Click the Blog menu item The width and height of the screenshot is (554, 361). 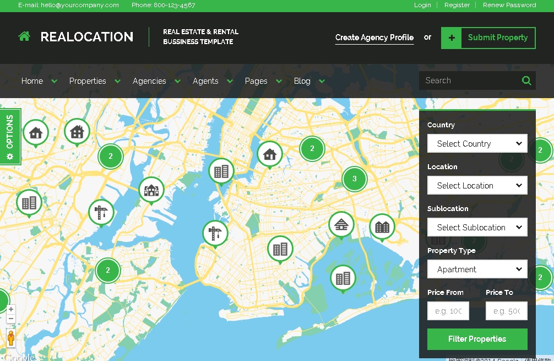[302, 81]
